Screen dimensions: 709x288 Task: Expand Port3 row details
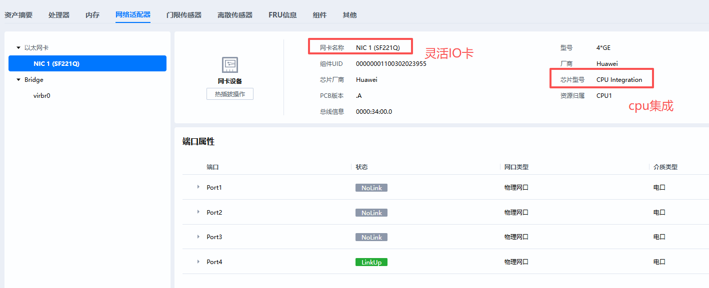(198, 237)
